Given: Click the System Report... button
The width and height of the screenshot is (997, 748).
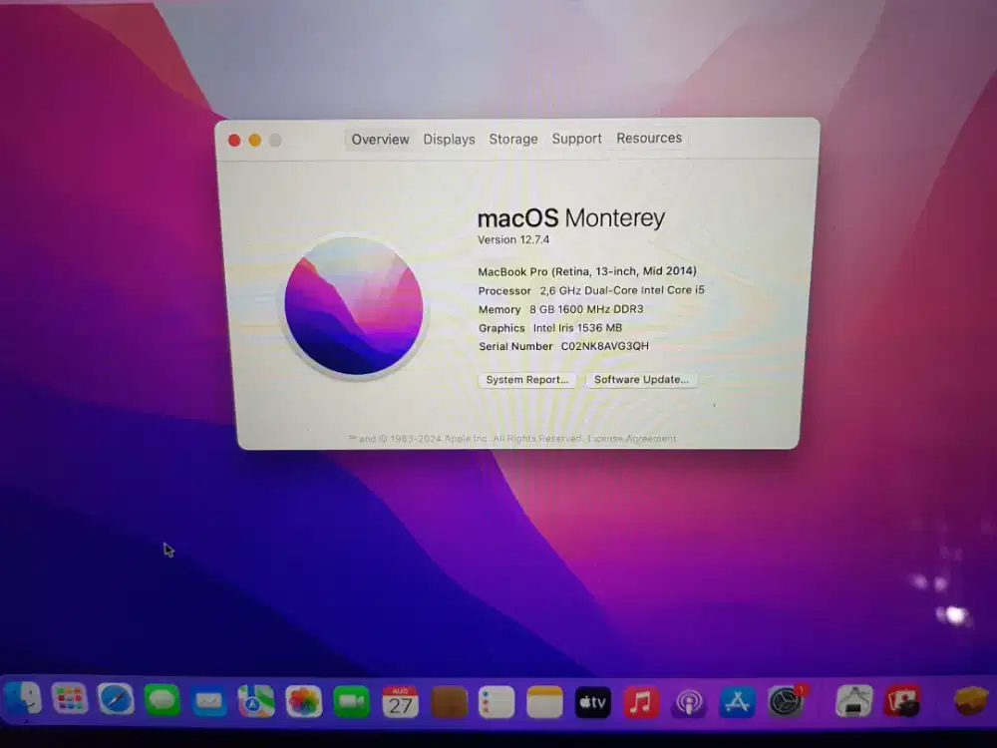Looking at the screenshot, I should pos(527,380).
